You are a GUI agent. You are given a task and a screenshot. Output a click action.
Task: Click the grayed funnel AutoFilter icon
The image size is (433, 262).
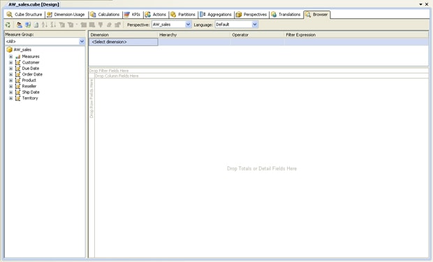pyautogui.click(x=101, y=25)
